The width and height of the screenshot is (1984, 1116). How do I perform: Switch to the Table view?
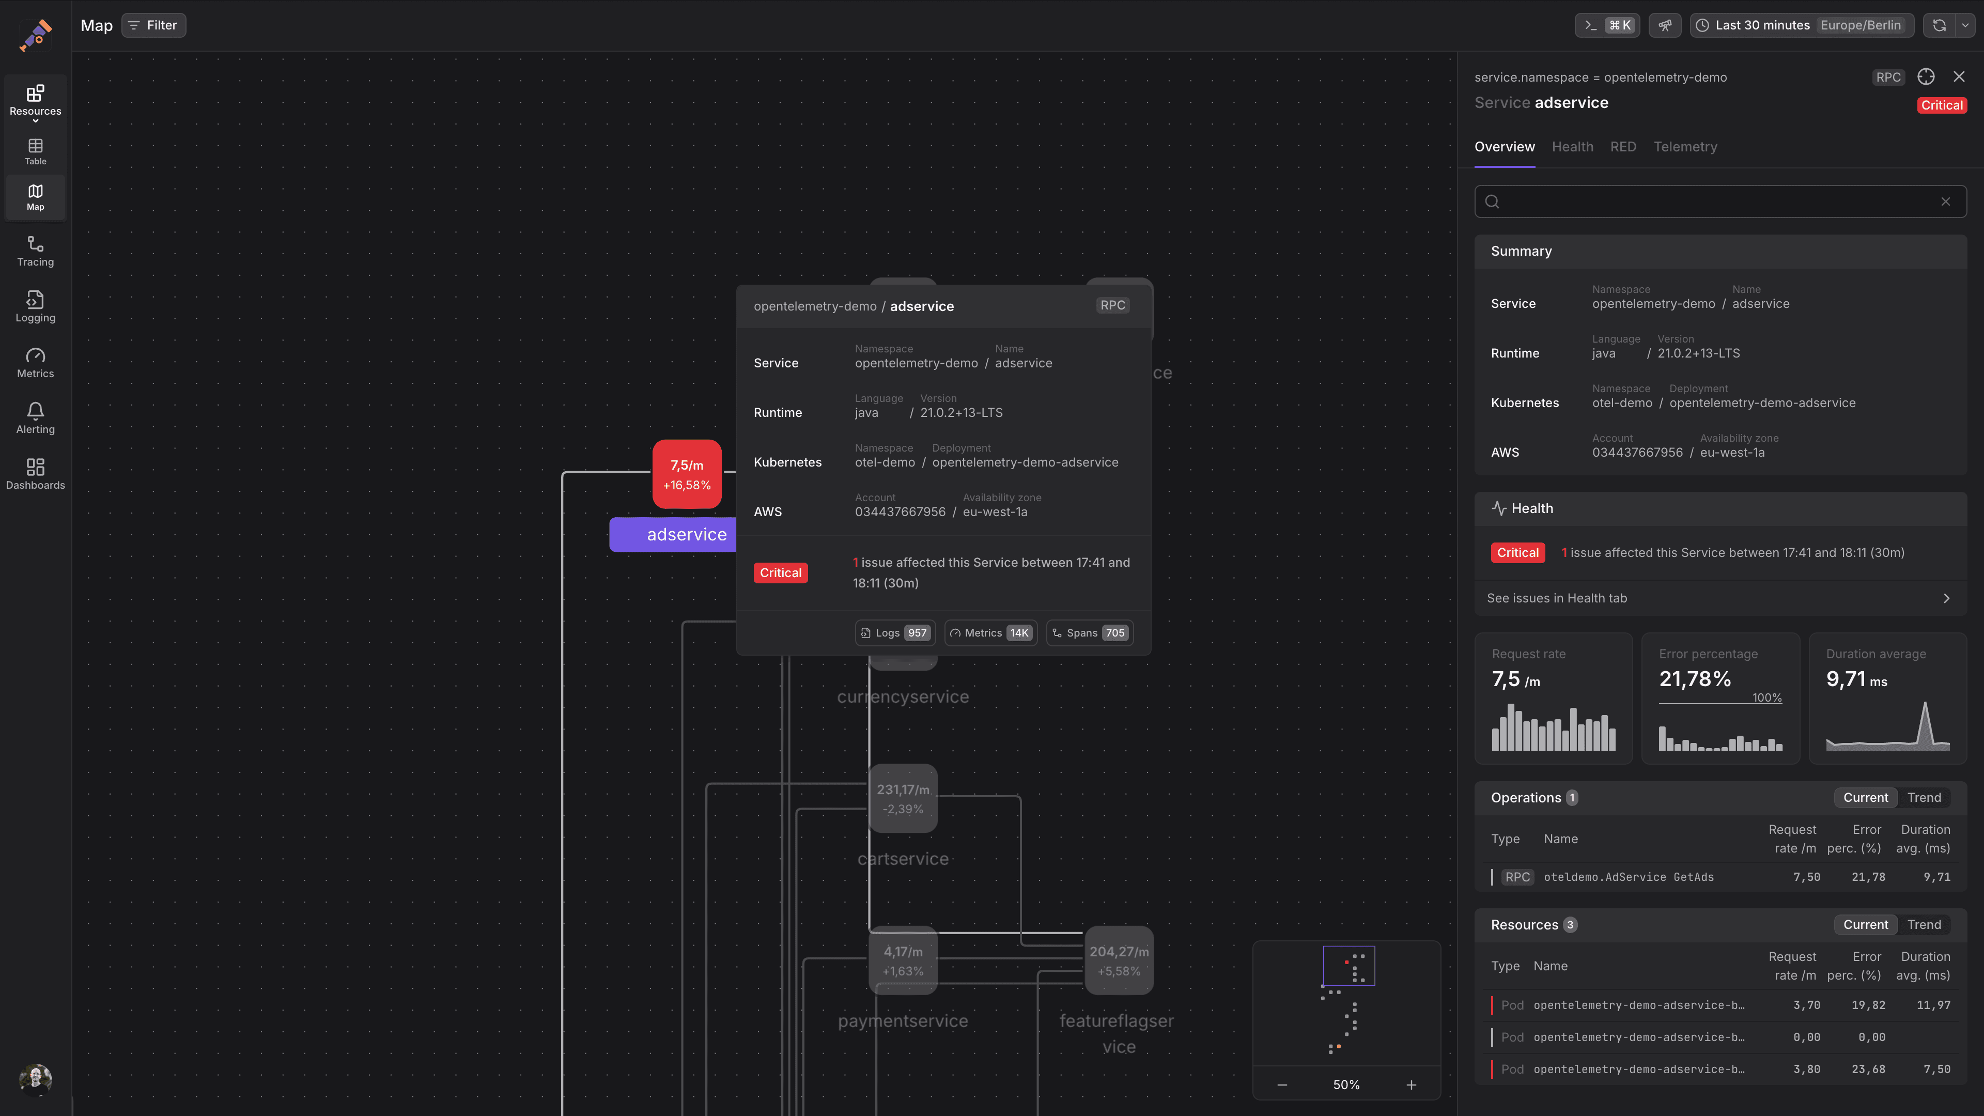pos(36,152)
